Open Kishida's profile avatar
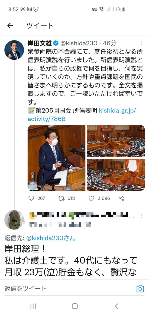The height and width of the screenshot is (315, 149). pos(14,50)
